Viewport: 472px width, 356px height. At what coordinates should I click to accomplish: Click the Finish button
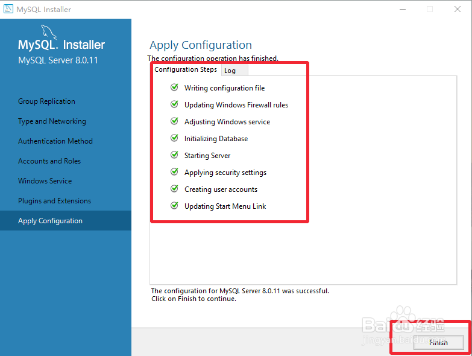pyautogui.click(x=438, y=343)
